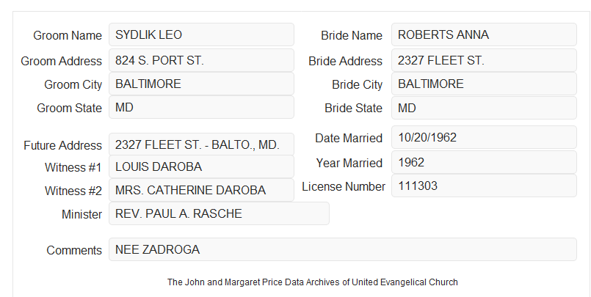This screenshot has height=297, width=591.
Task: Click the Groom Name label
Action: (68, 35)
